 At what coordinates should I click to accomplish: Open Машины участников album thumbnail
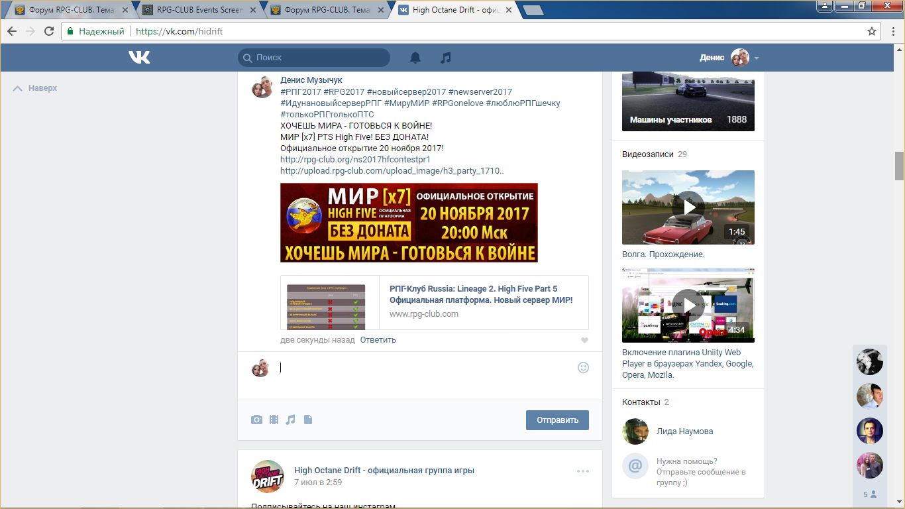click(x=688, y=101)
